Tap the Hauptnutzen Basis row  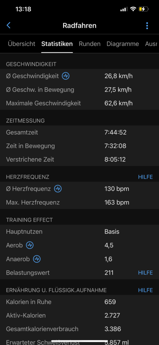coord(79,232)
